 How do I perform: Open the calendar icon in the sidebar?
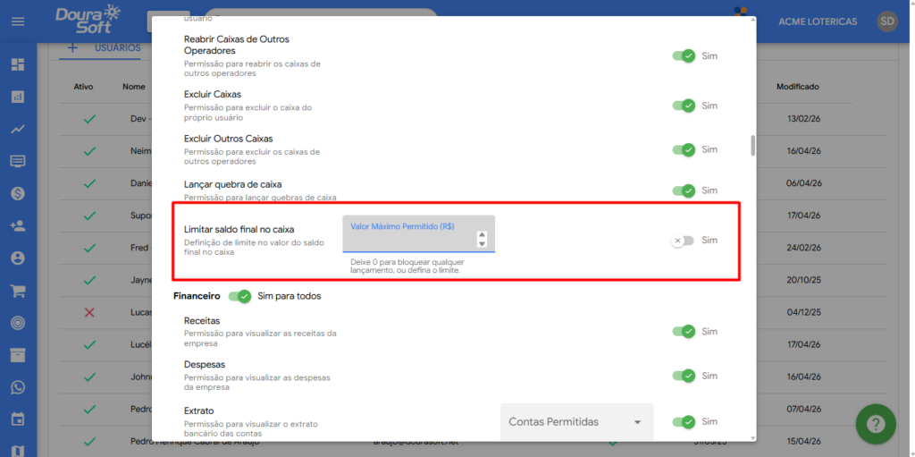click(x=18, y=419)
